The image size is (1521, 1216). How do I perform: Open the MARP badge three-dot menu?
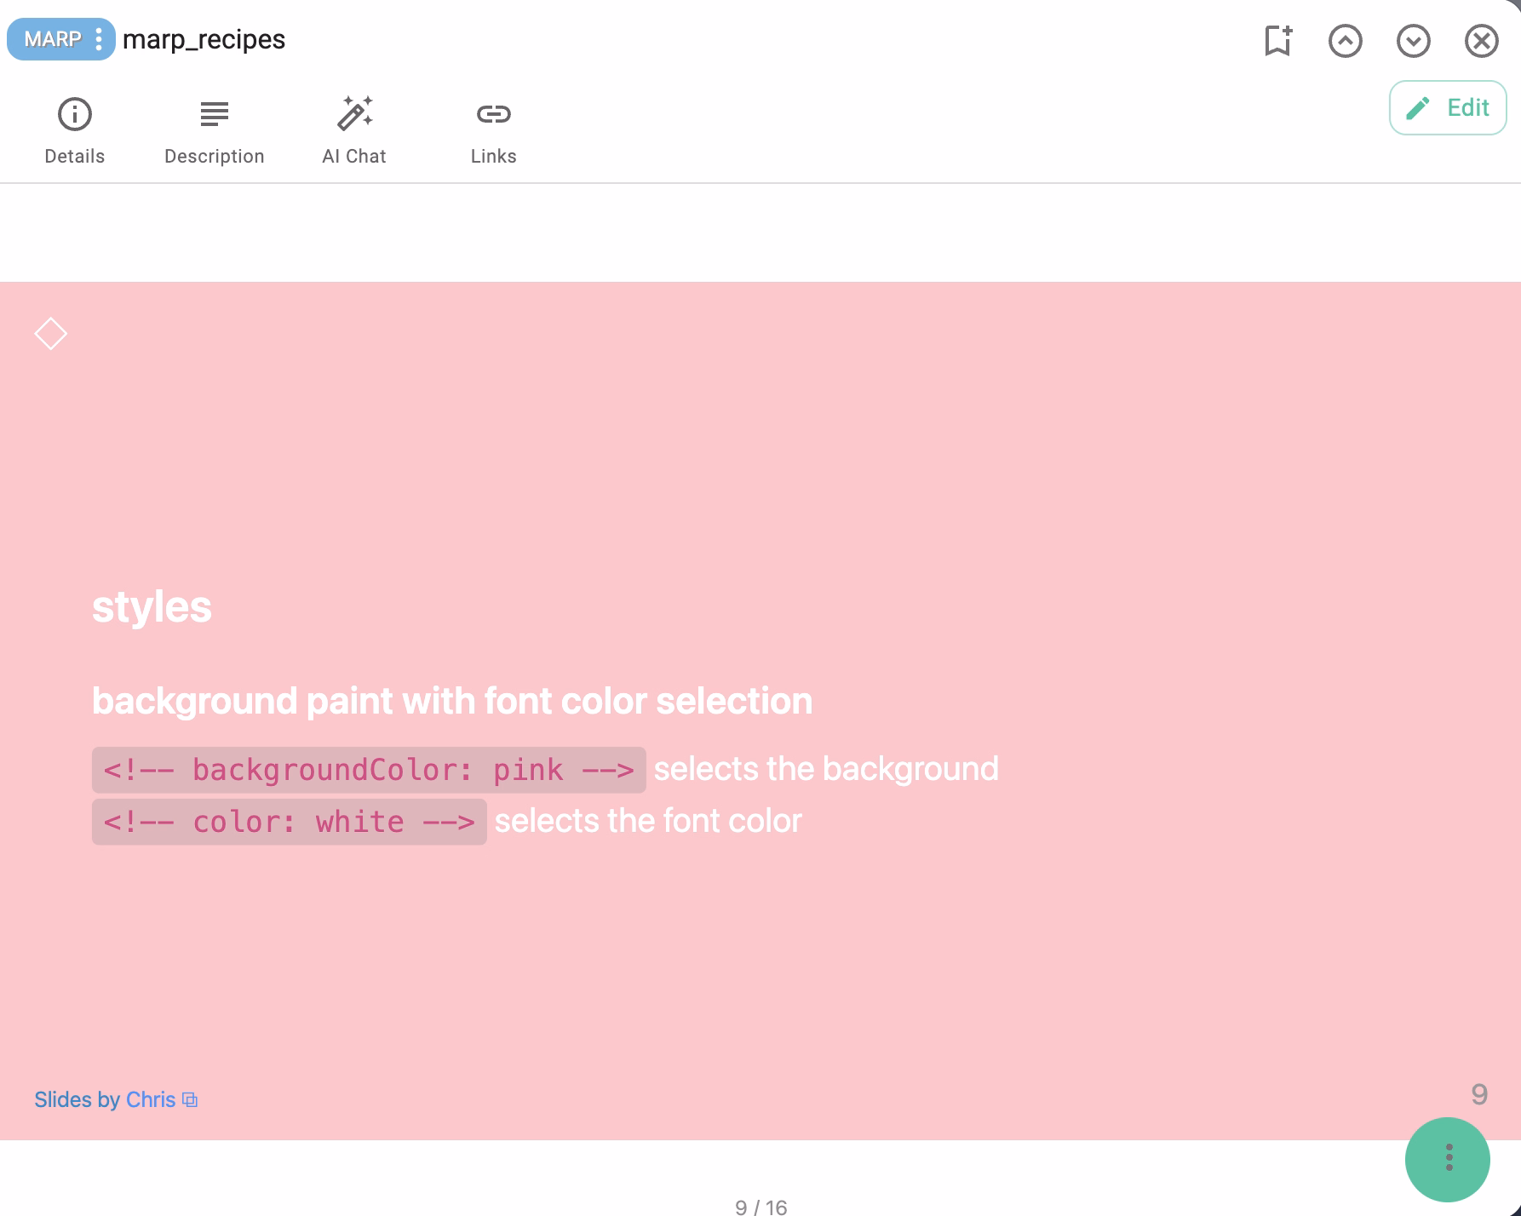point(100,39)
